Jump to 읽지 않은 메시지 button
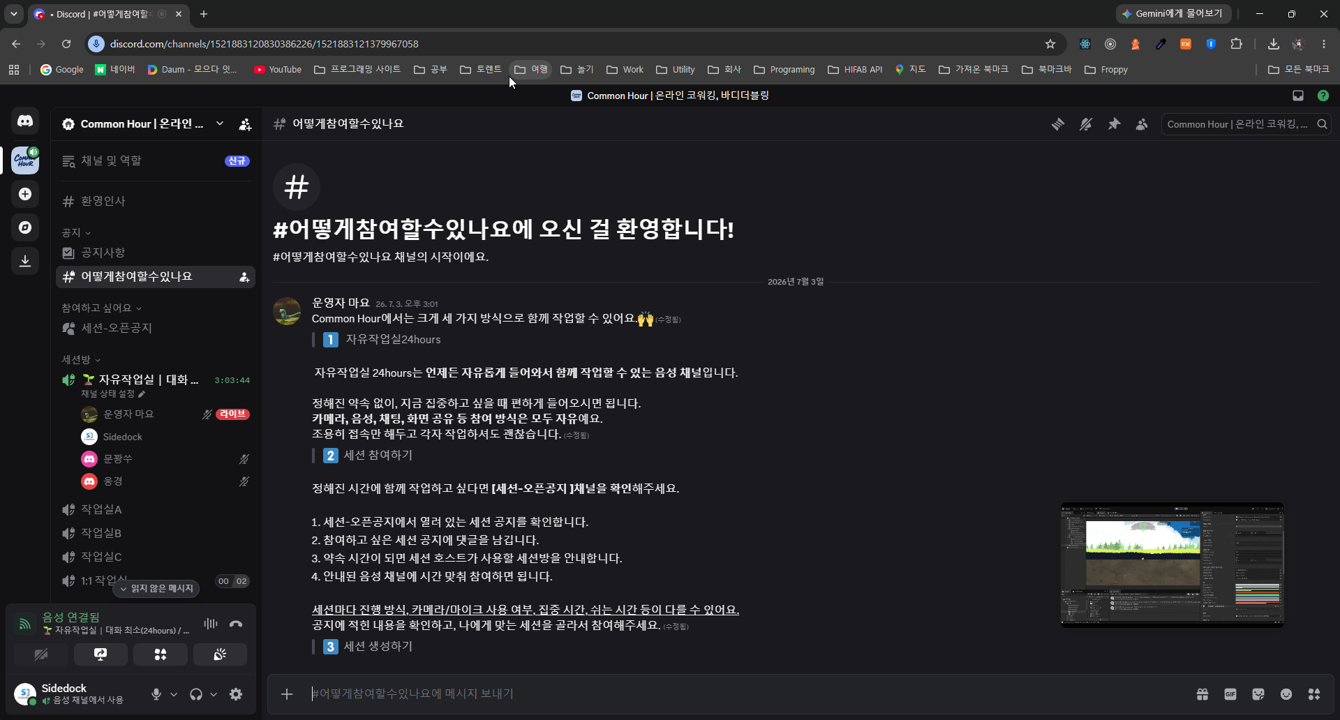 click(x=156, y=589)
